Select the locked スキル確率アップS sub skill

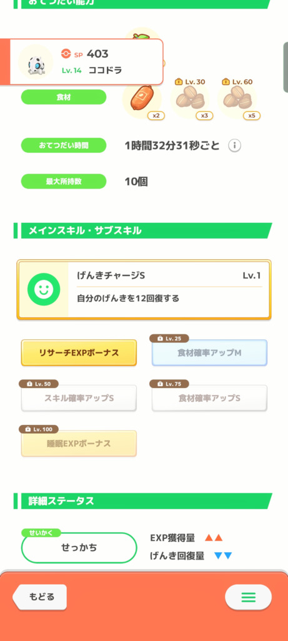tap(79, 397)
